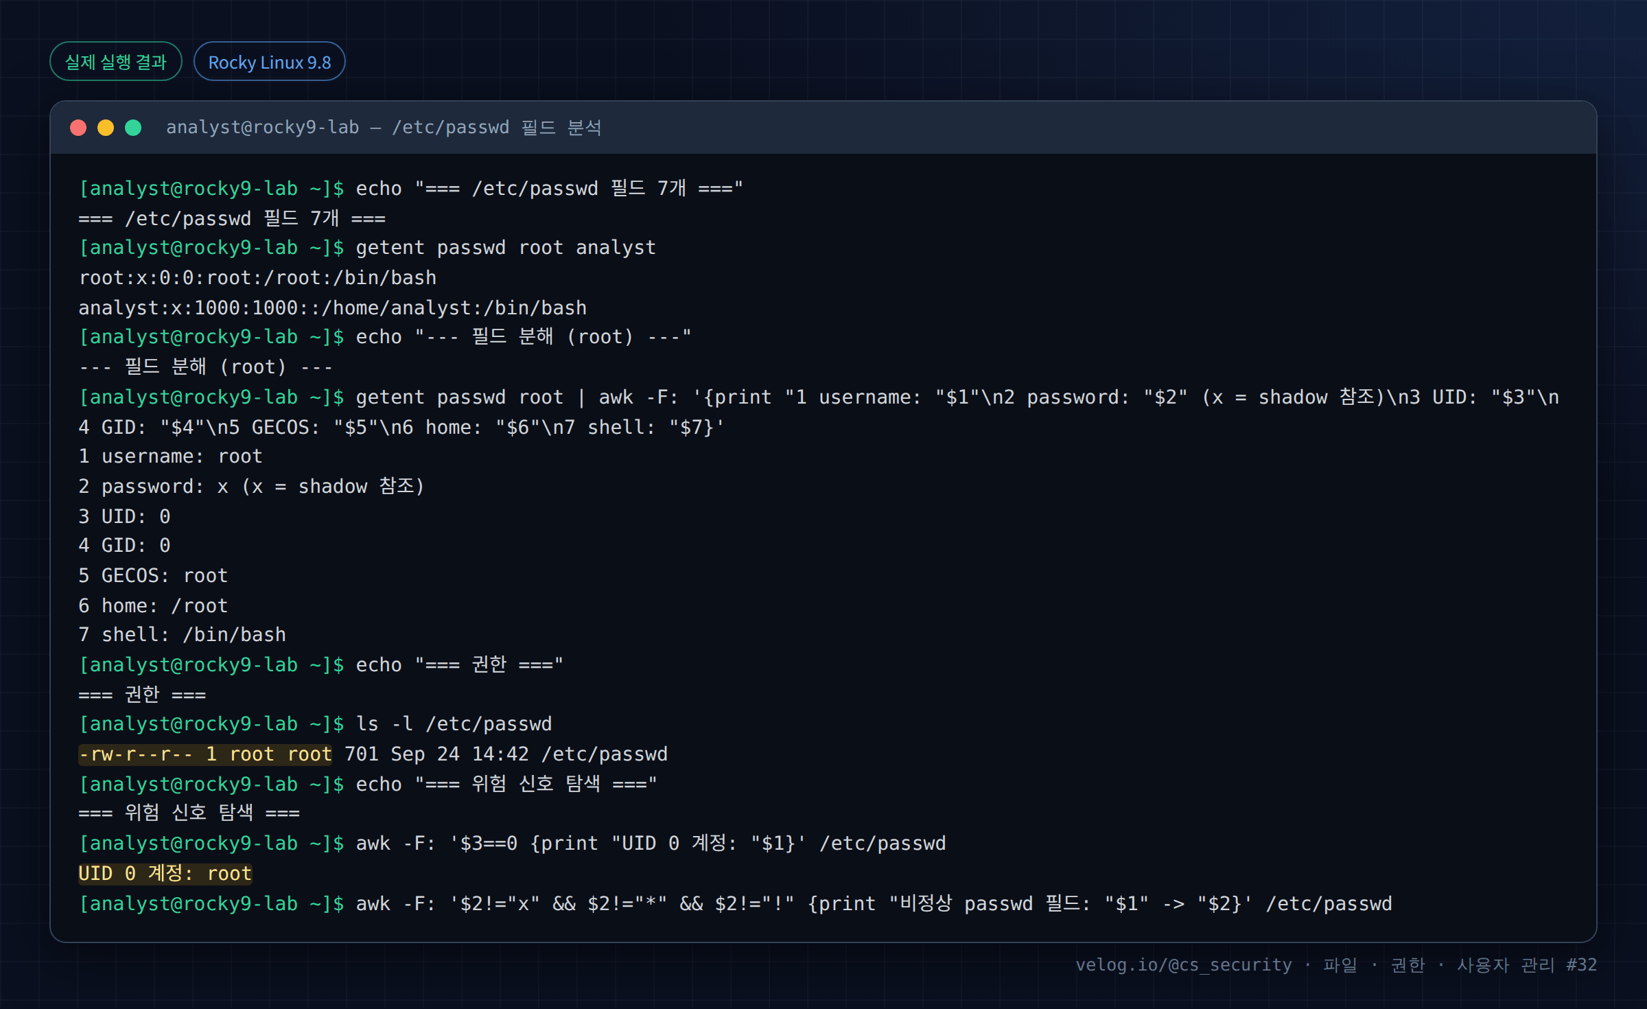1647x1009 pixels.
Task: Click the command 'ls -l /etc/passwd'
Action: (x=454, y=724)
